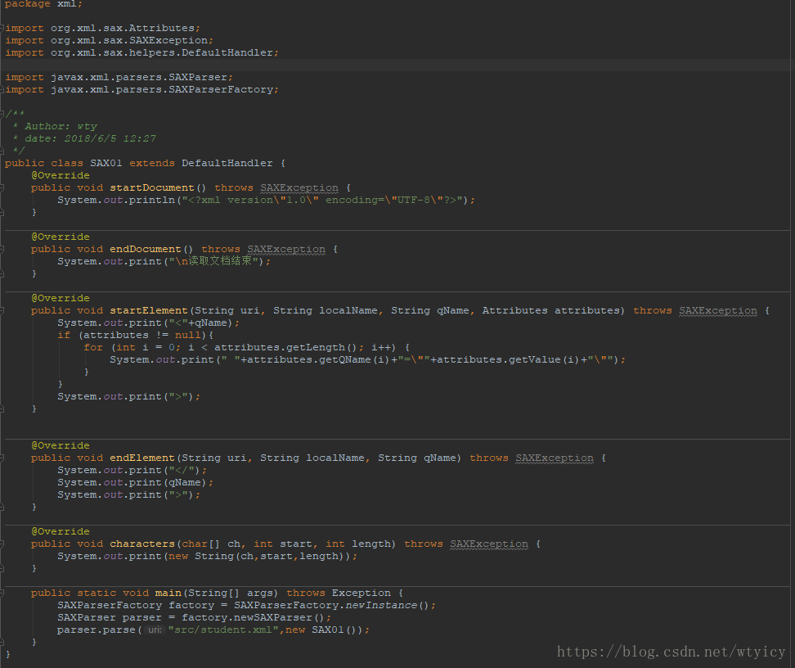
Task: Click the startDocument method name
Action: coord(152,187)
